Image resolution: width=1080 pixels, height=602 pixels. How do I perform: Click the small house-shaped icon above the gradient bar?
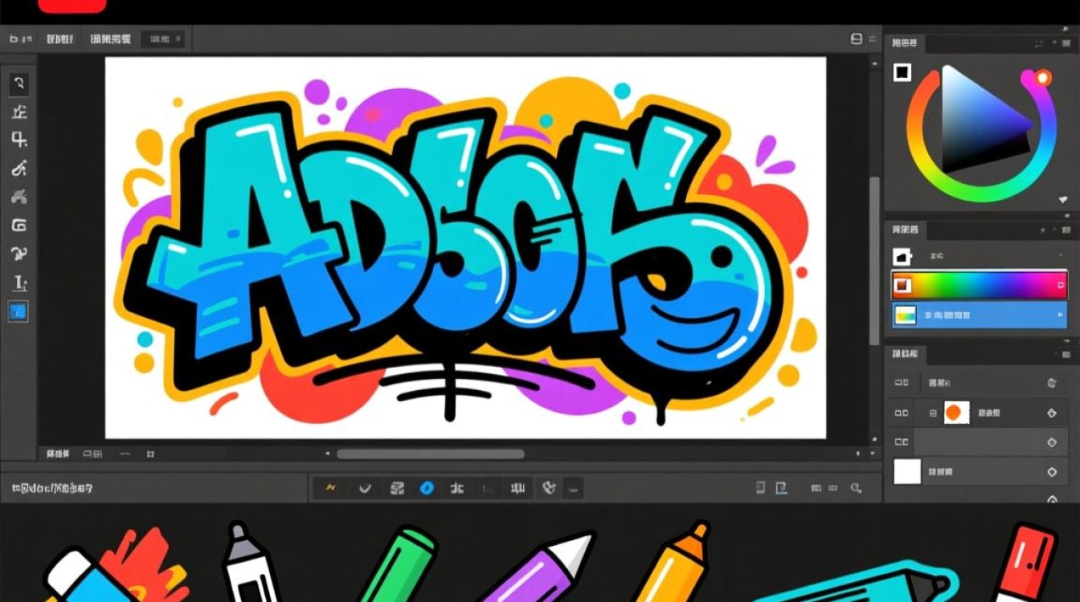[902, 257]
